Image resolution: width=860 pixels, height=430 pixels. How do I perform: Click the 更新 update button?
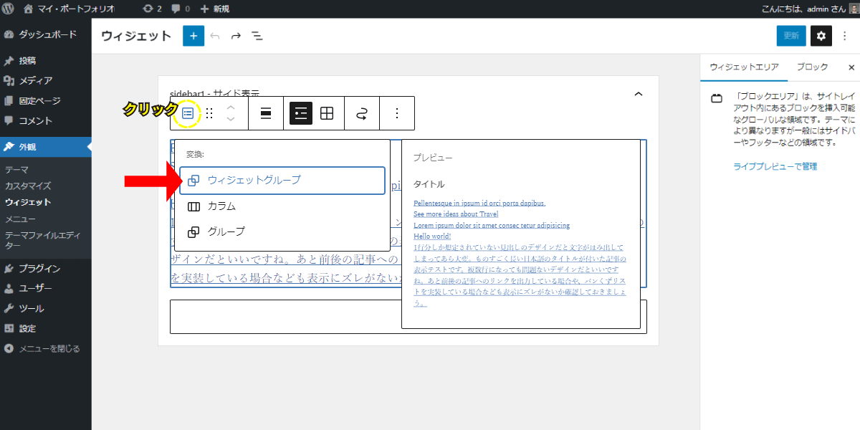[x=791, y=36]
